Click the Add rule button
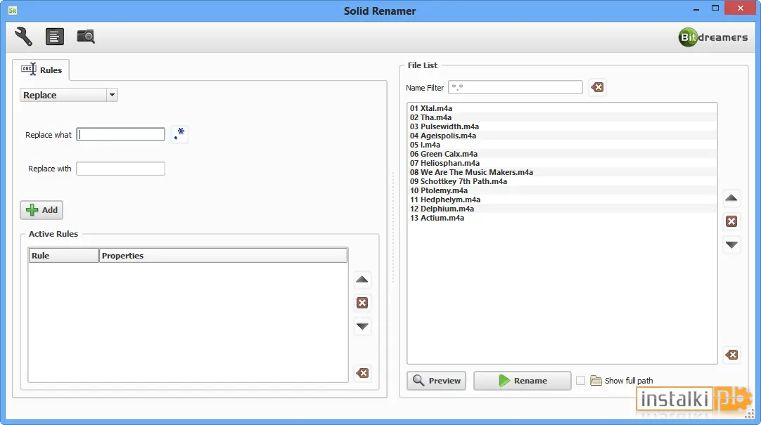Screen dimensions: 761x425 (x=41, y=210)
